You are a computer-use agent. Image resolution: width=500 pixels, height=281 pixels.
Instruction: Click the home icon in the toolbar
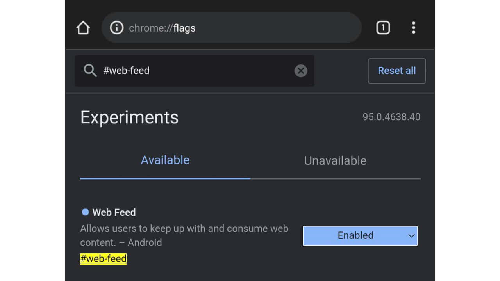(x=82, y=27)
